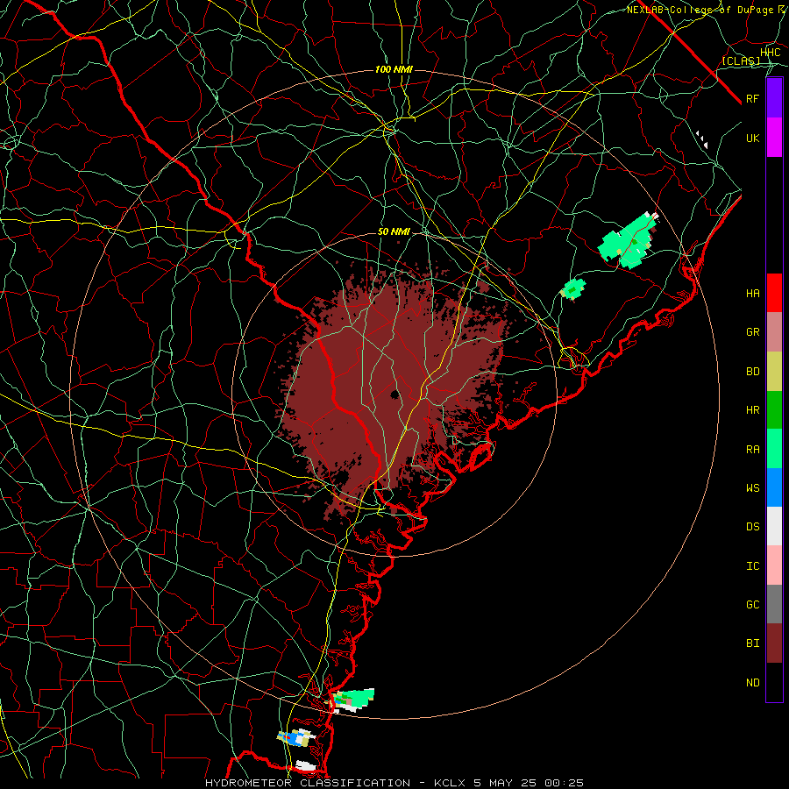Click the ND legend label
Image resolution: width=789 pixels, height=789 pixels.
[x=752, y=683]
